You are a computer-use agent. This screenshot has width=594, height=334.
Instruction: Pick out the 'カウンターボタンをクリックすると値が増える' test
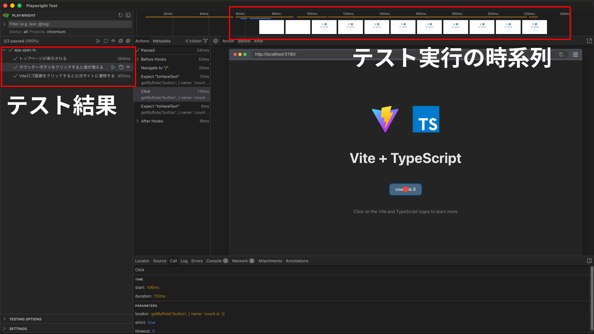pos(61,67)
